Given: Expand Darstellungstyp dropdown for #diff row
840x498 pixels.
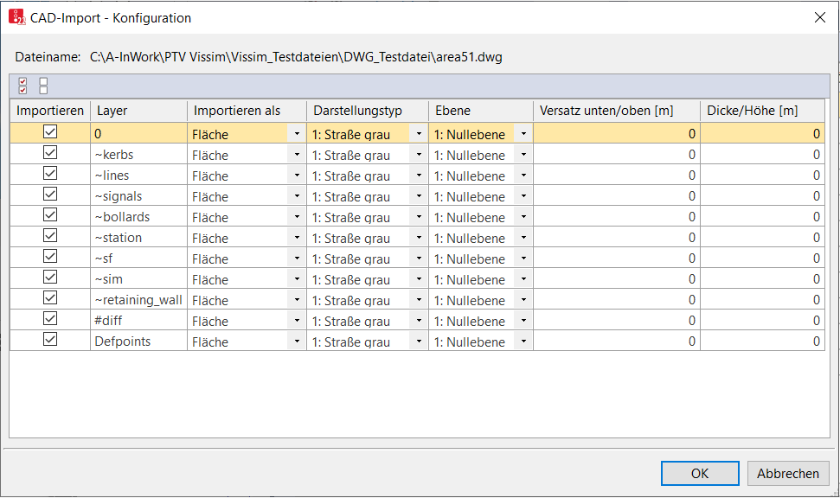Looking at the screenshot, I should coord(419,320).
